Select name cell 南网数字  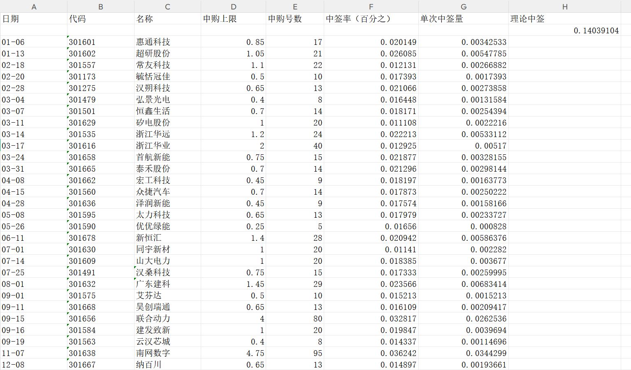[x=167, y=353]
